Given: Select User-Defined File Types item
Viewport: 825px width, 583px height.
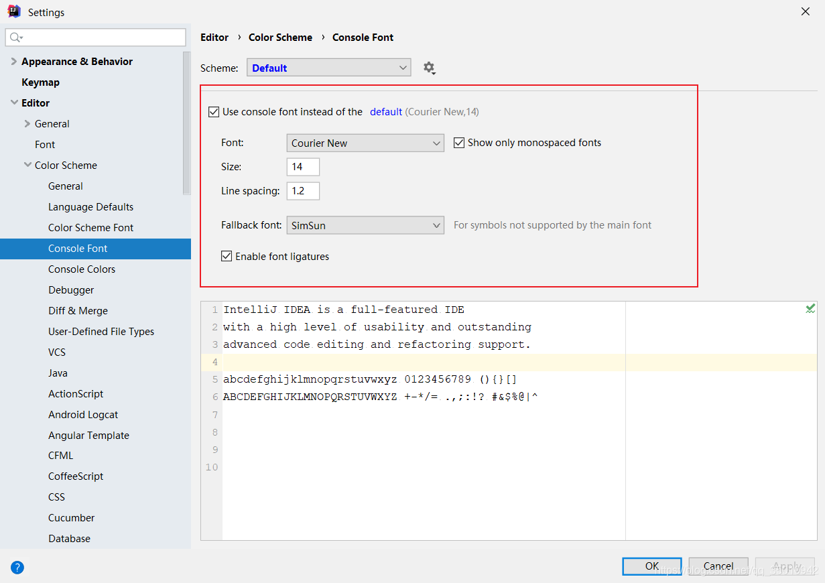Looking at the screenshot, I should tap(101, 332).
